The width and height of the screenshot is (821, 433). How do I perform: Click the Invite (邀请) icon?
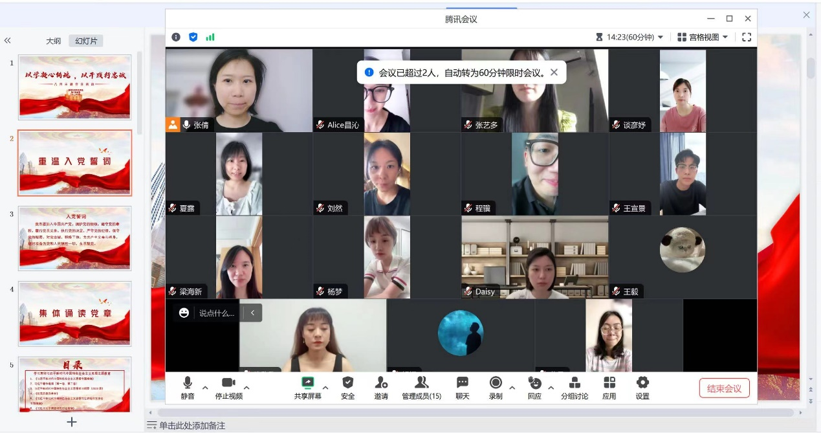click(381, 383)
